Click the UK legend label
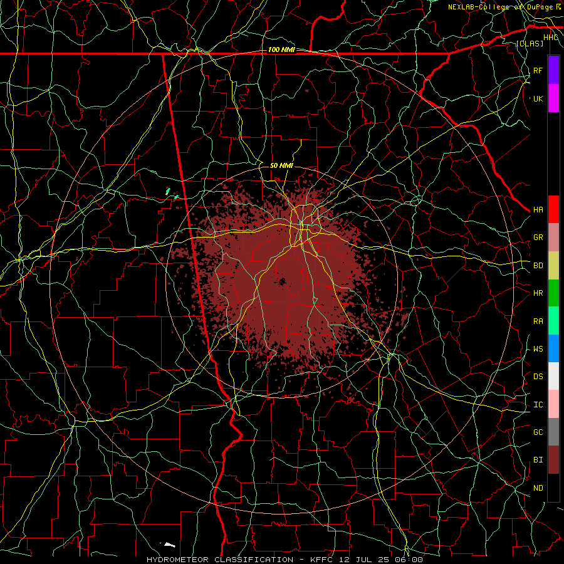The image size is (564, 564). click(538, 98)
